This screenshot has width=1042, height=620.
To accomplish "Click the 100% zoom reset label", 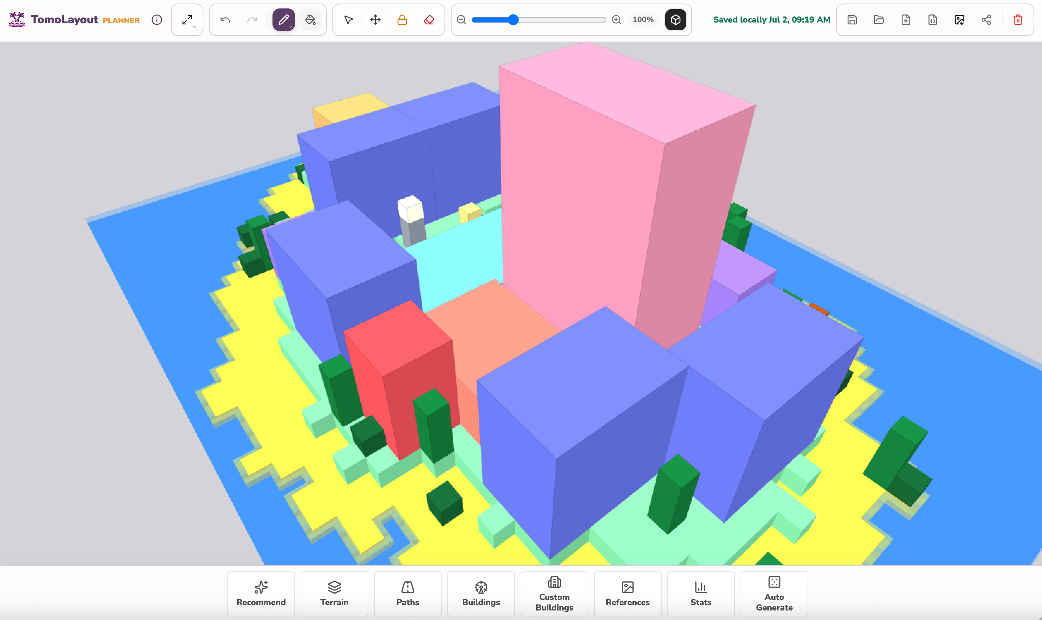I will tap(643, 20).
